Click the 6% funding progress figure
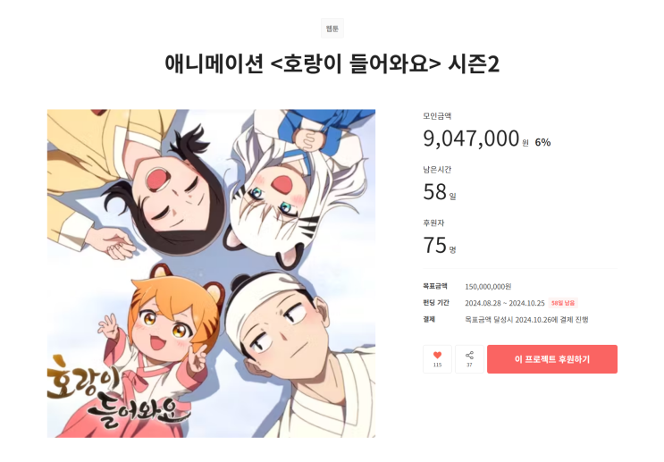Screen dimensions: 664x462 click(542, 142)
